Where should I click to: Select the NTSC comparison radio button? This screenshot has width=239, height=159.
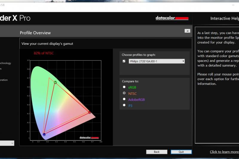(x=124, y=93)
